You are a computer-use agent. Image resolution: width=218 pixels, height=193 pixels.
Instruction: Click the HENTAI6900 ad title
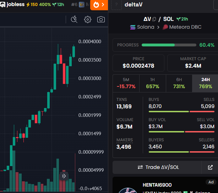point(157,185)
